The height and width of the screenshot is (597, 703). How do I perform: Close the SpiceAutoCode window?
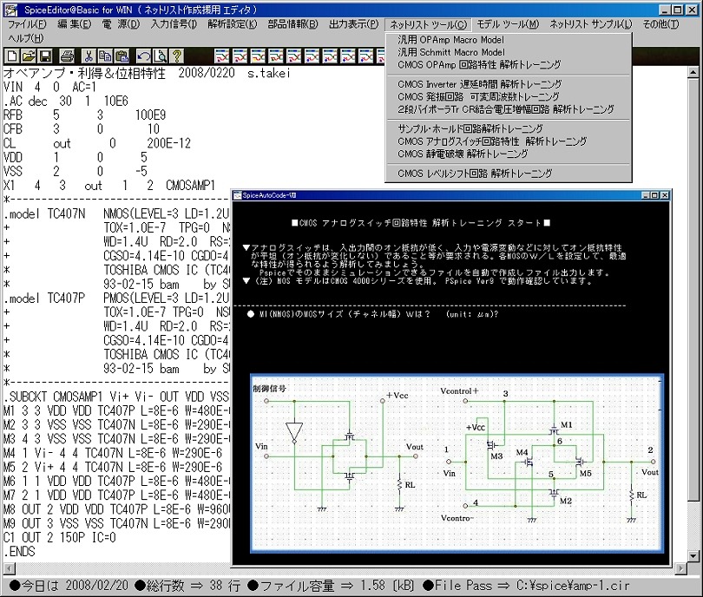(665, 195)
